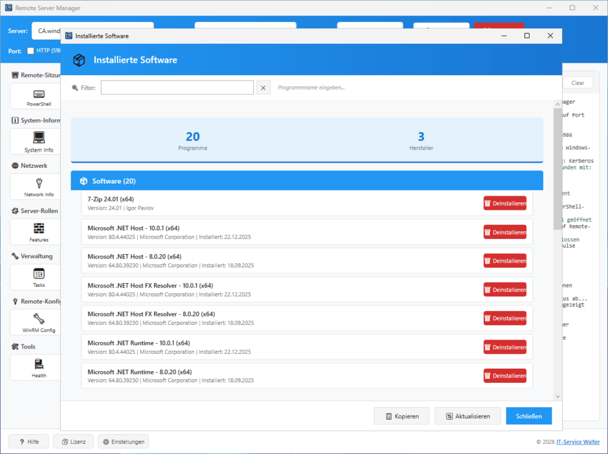Uninstall 7-Zip 24.01 (x64)

point(505,203)
